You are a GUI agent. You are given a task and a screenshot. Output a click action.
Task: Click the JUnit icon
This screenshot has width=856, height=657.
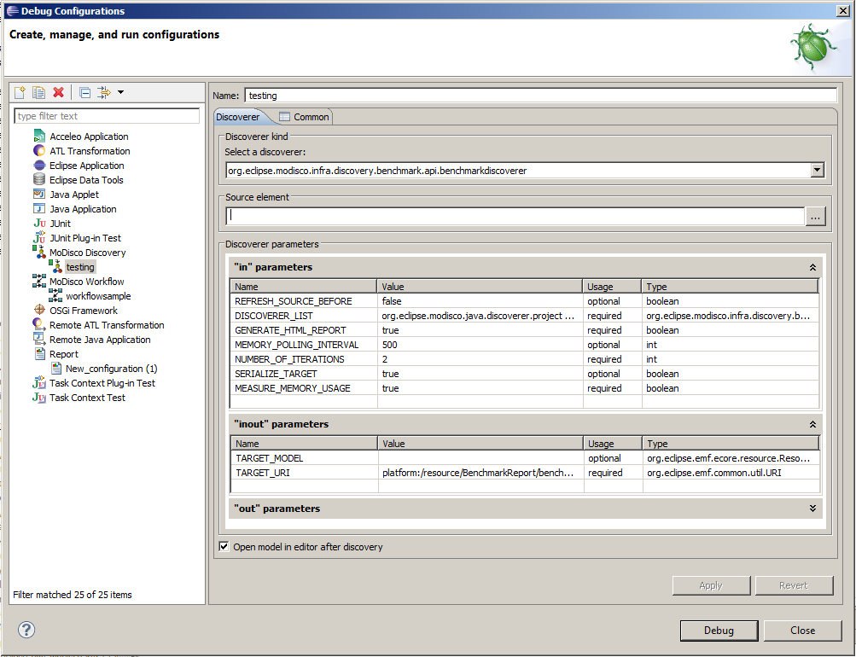click(x=39, y=224)
